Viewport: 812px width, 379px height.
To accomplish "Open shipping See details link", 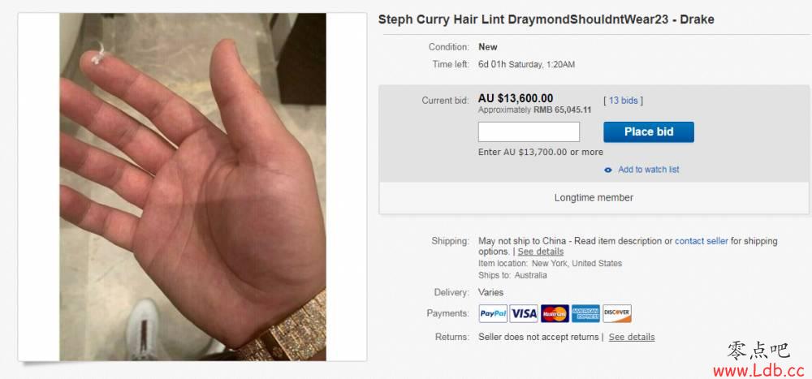I will [x=541, y=252].
